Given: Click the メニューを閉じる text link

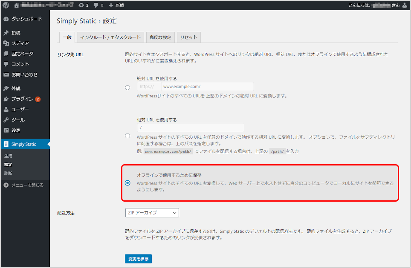Looking at the screenshot, I should [28, 185].
